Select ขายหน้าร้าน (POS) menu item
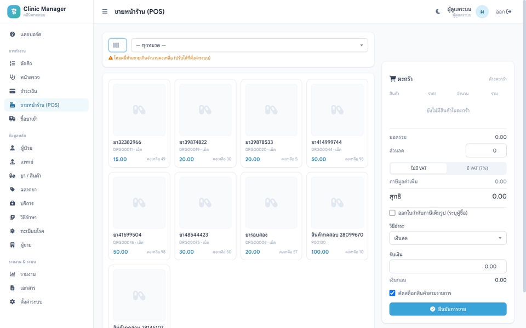Screen dimensions: 526x328 [x=47, y=105]
